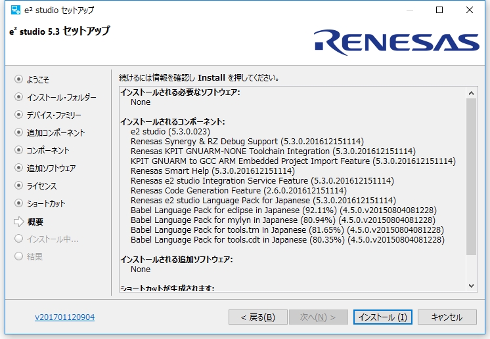
Task: Click the e² studio 5.3 セットアップ header title
Action: tap(60, 31)
